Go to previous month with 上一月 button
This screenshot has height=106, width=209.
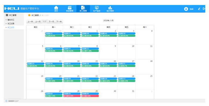point(38,22)
